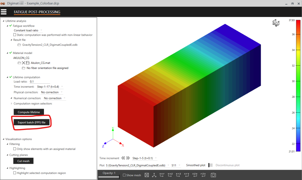Open the S11 component dropdown
The image size is (302, 180).
click(x=176, y=165)
